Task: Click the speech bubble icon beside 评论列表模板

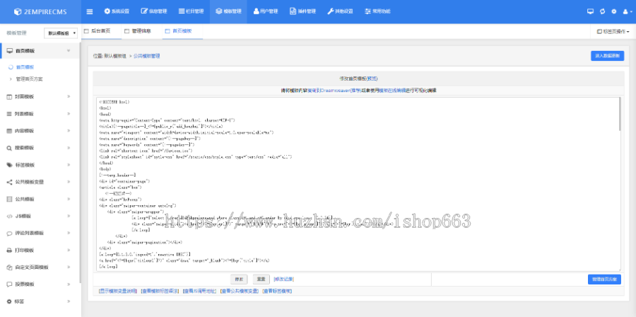Action: pos(9,234)
